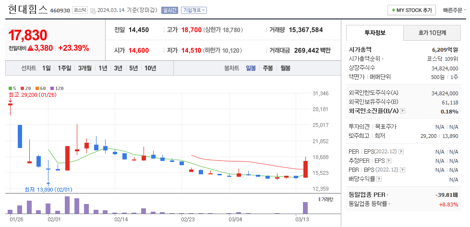Select the 5년 line chart period
The height and width of the screenshot is (227, 470).
[133, 68]
